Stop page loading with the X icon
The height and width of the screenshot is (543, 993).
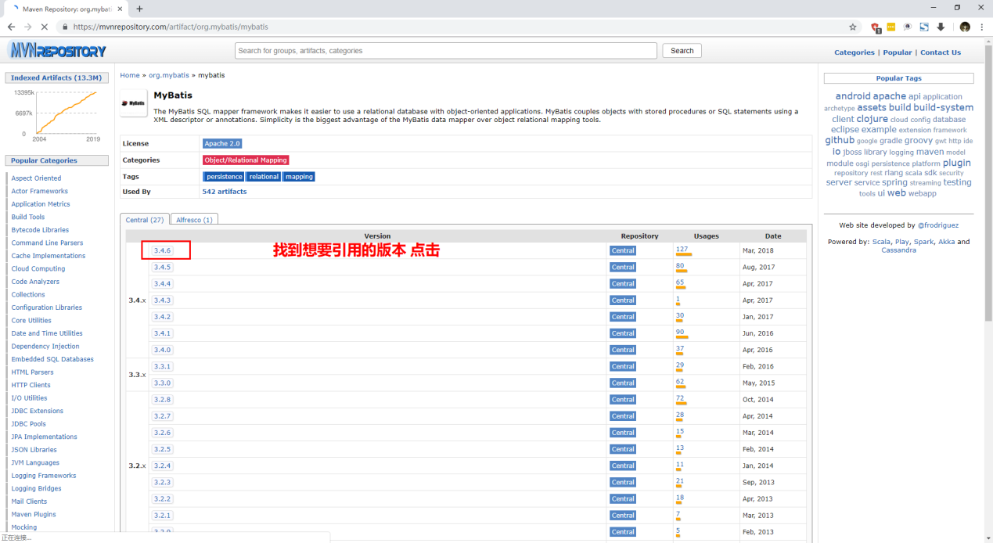[45, 27]
